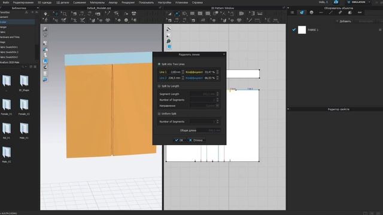The height and width of the screenshot is (215, 383).
Task: Adjust the Line 2 ratio 66,53 % stepper
Action: pos(218,78)
